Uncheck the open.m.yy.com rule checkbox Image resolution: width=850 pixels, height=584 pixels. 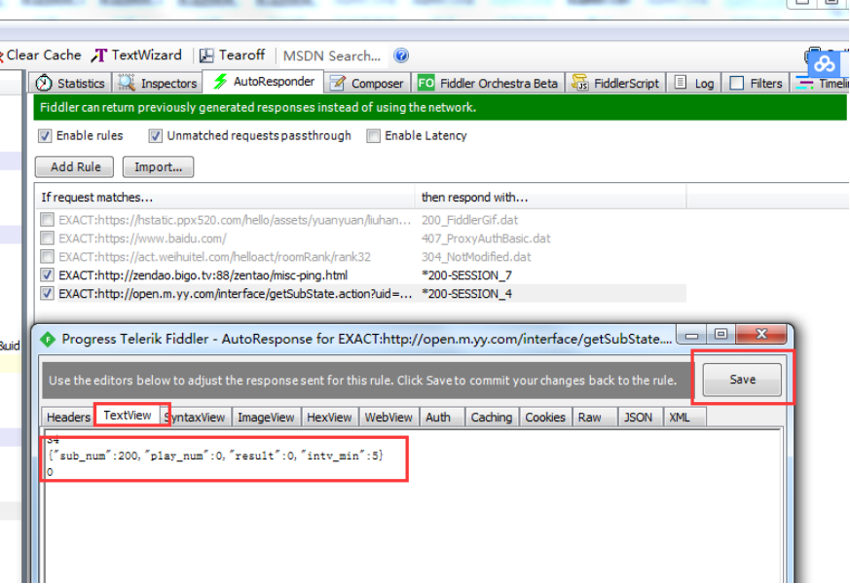pos(47,293)
